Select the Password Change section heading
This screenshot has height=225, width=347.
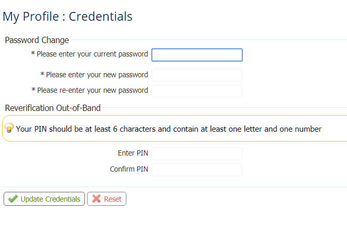coord(37,40)
